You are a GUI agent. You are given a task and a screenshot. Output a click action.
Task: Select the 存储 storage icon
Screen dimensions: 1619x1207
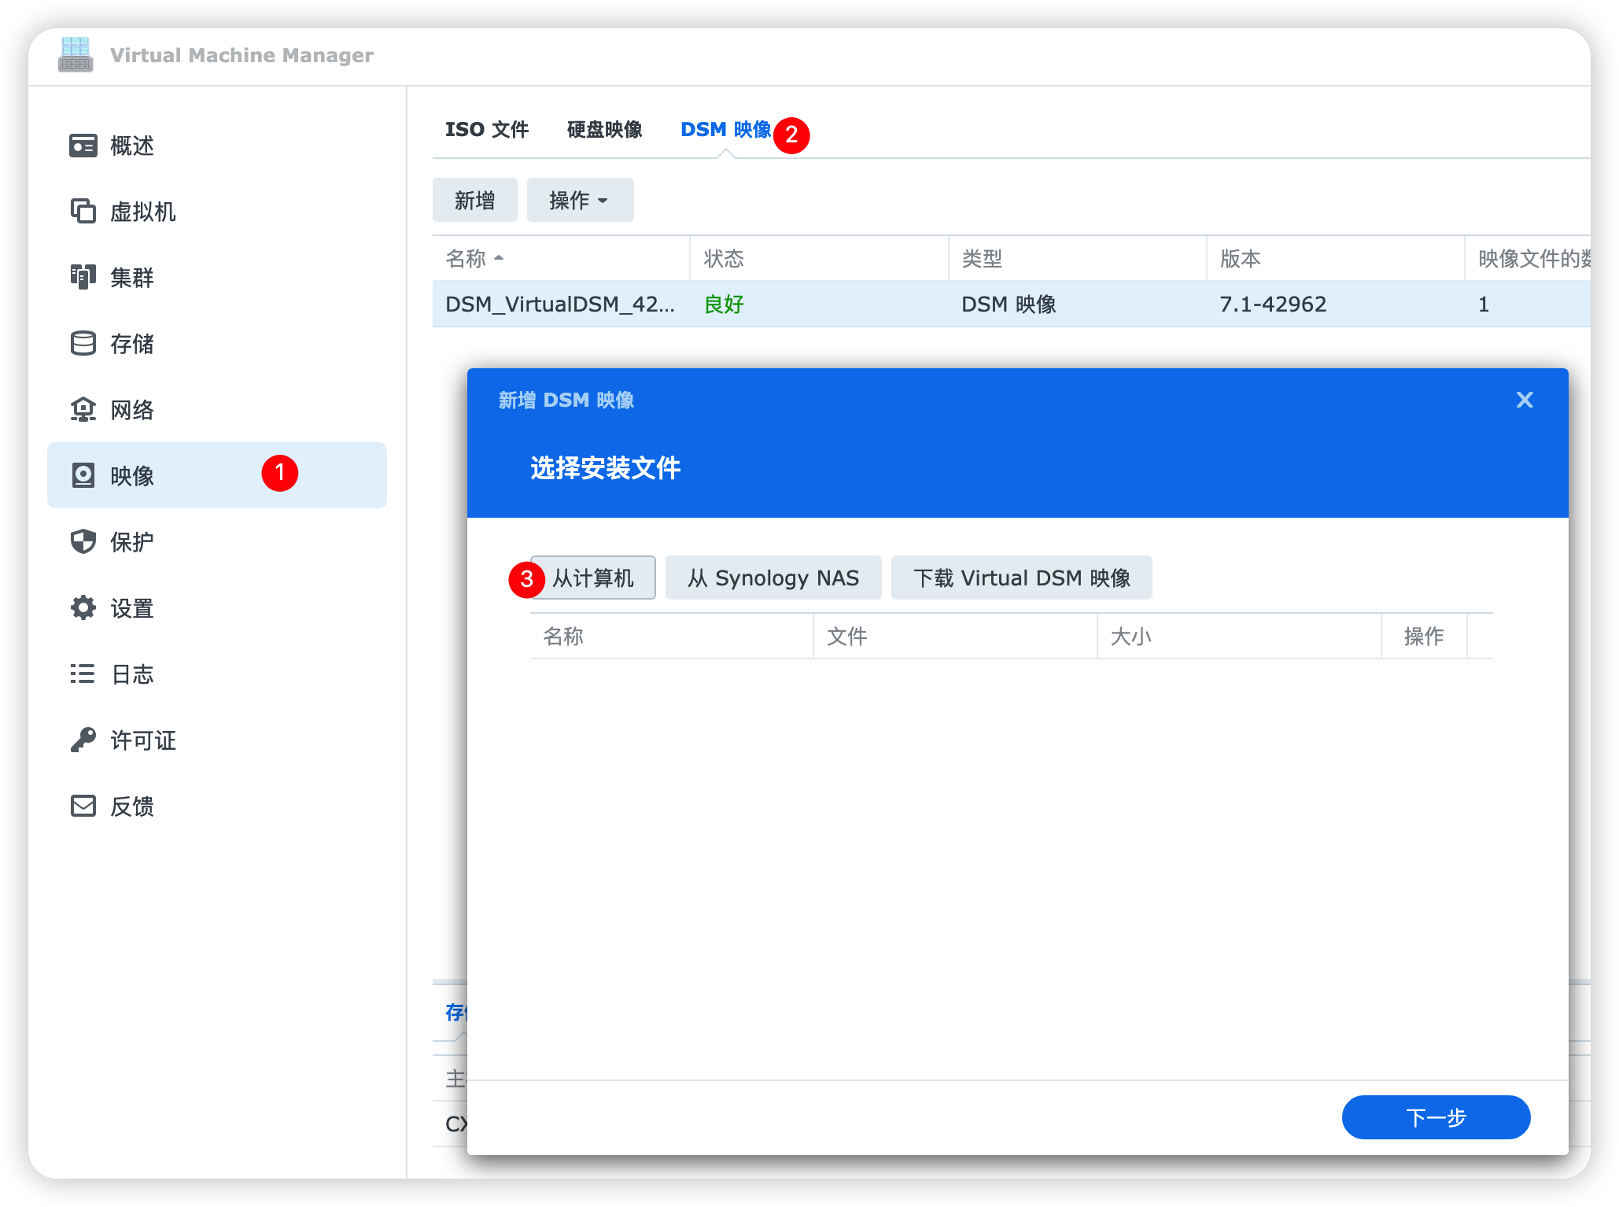pyautogui.click(x=83, y=343)
